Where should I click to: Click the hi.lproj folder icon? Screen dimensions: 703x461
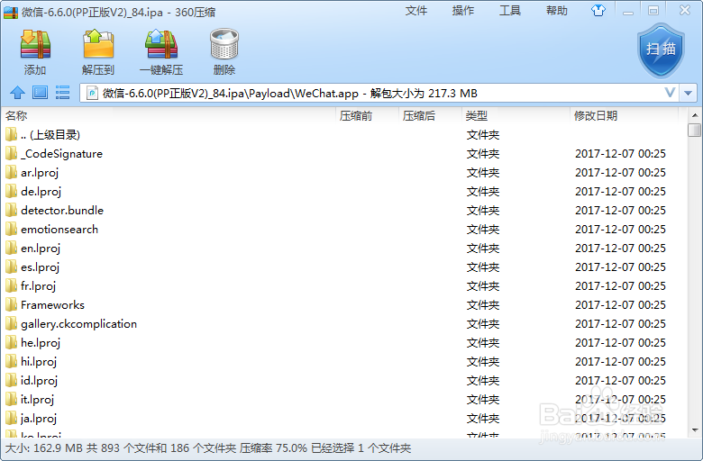11,361
